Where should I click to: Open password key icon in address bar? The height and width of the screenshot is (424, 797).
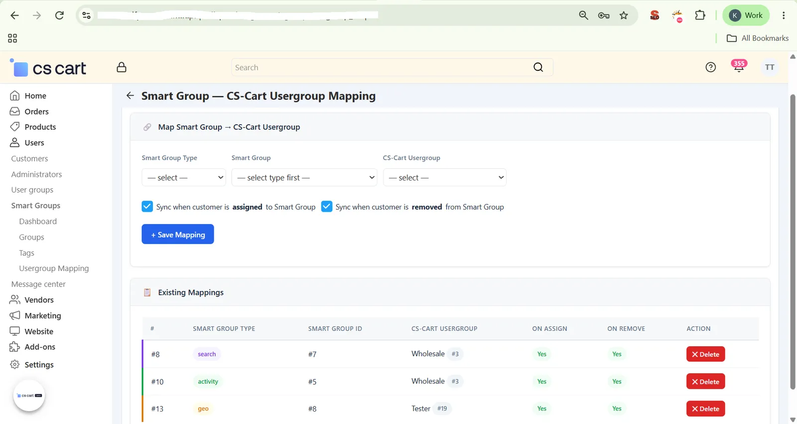[604, 15]
